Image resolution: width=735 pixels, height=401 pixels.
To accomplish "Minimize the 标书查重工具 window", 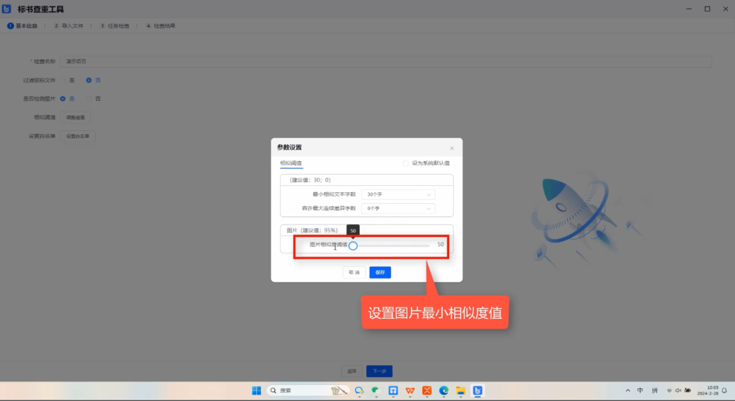I will (689, 9).
